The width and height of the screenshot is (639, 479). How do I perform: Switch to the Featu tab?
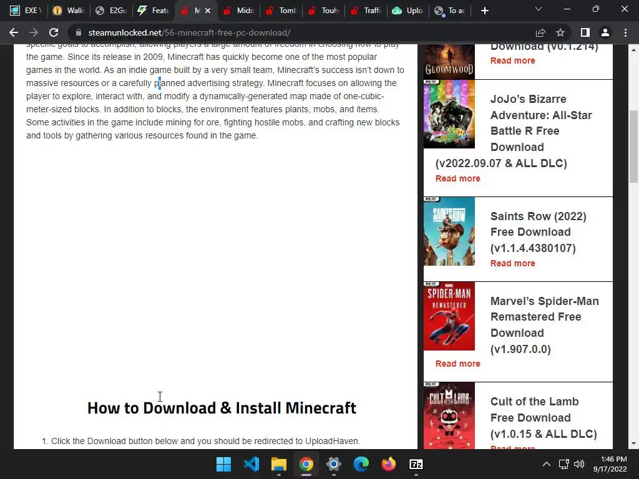154,11
